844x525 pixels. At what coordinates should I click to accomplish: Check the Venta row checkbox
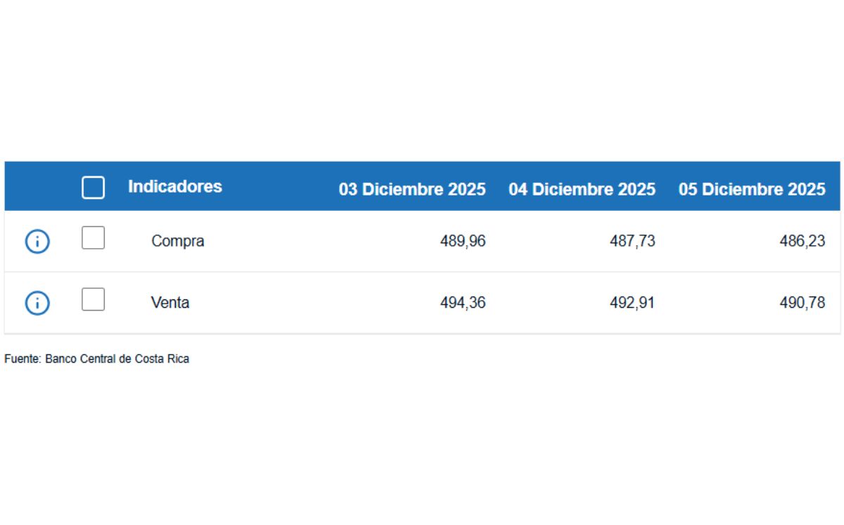93,299
